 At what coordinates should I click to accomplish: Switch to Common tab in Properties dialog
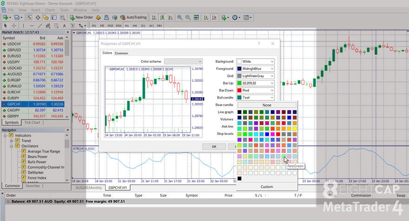coord(121,53)
